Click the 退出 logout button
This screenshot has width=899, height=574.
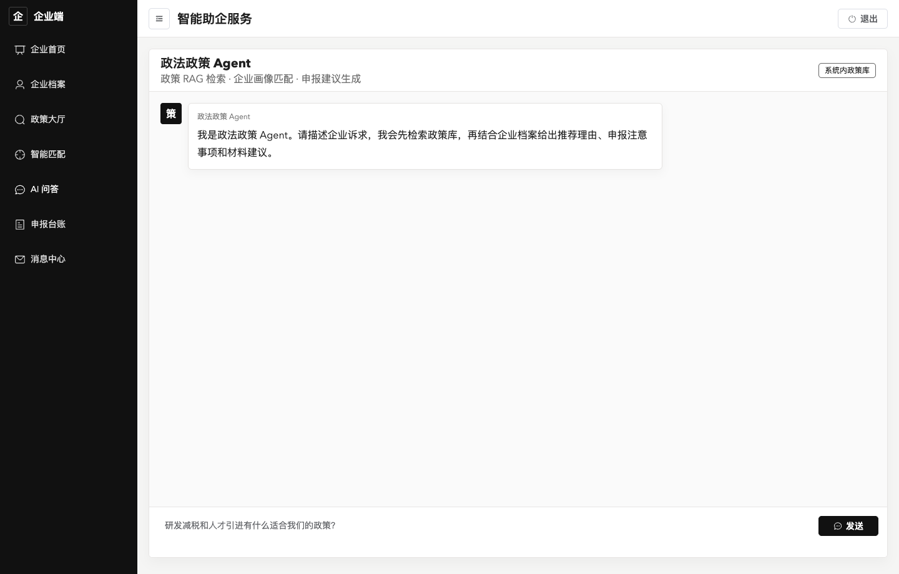tap(863, 19)
